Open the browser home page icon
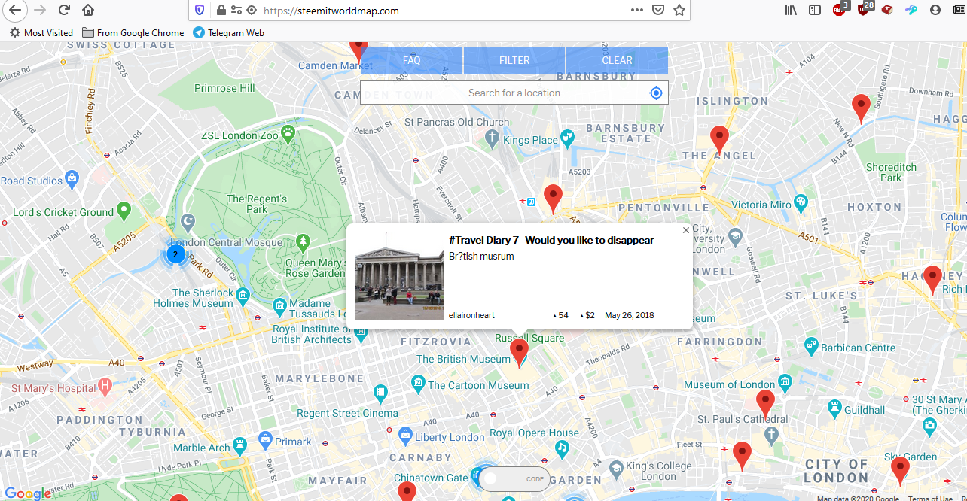This screenshot has height=501, width=967. click(88, 11)
